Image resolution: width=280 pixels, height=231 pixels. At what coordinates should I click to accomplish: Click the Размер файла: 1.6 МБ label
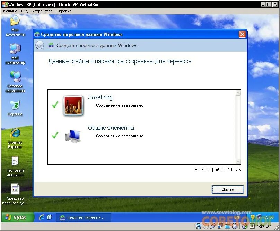tap(218, 170)
